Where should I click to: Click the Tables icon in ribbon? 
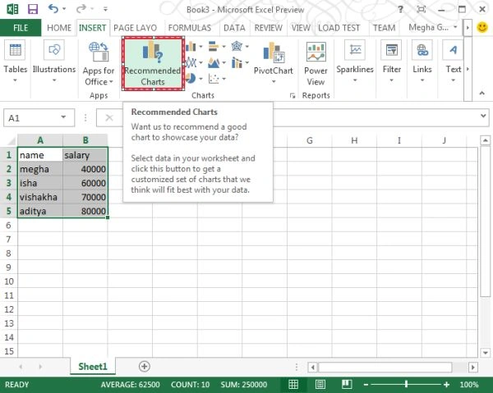[15, 50]
